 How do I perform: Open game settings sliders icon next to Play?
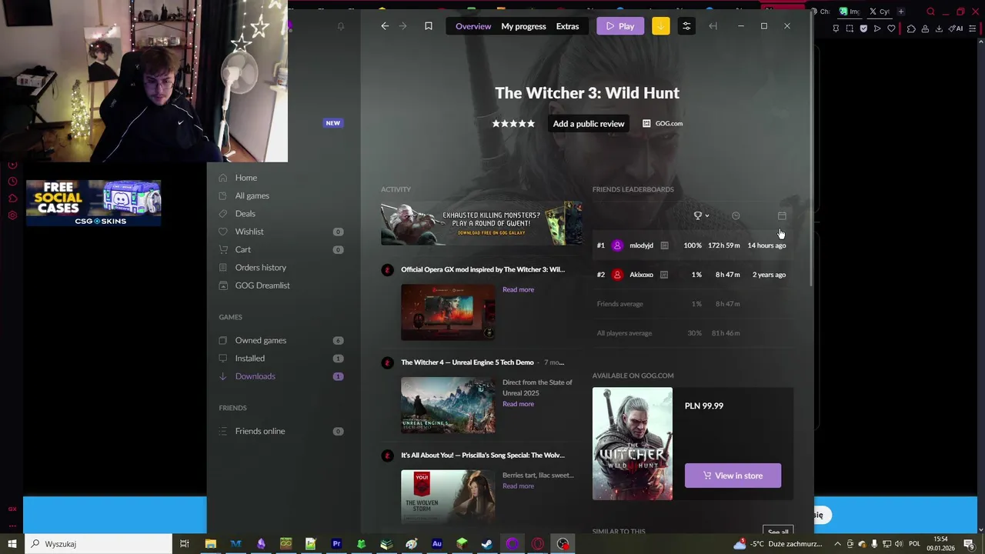coord(686,26)
